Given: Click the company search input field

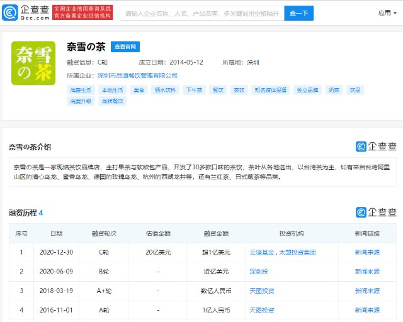Looking at the screenshot, I should click(201, 13).
